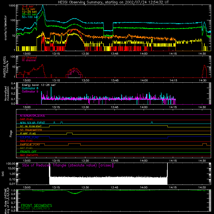
Task: Select the green 25-50 keV legend label
Action: coord(29,14)
